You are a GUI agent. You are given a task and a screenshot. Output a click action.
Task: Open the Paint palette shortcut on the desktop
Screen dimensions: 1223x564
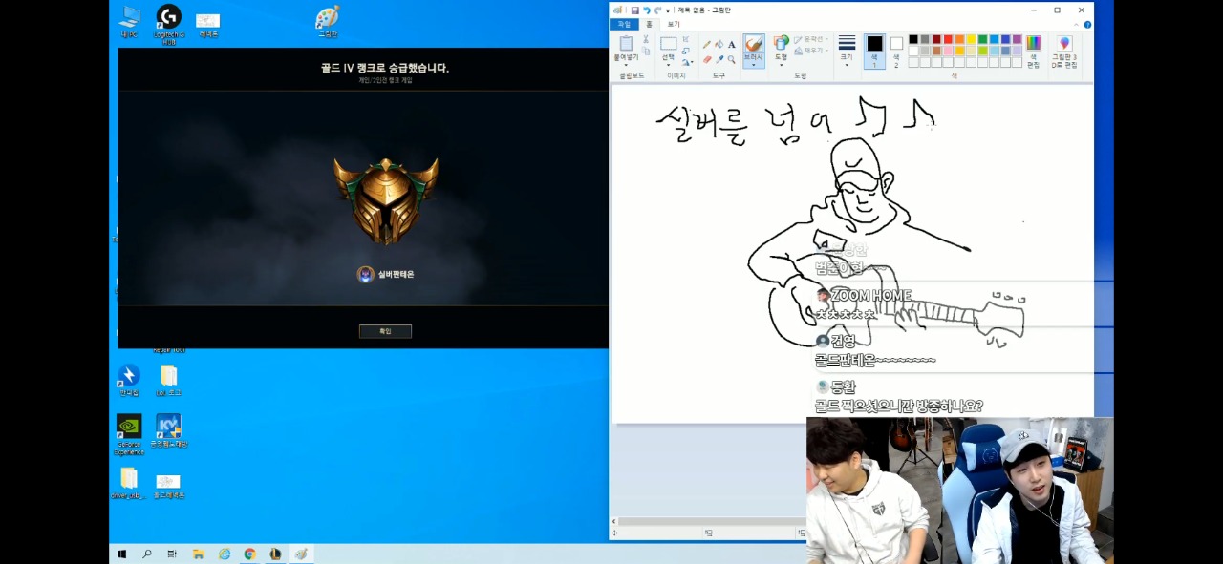coord(327,22)
